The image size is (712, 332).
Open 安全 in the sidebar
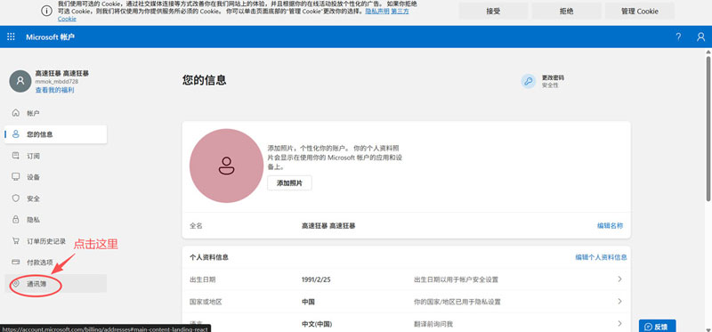pyautogui.click(x=56, y=198)
